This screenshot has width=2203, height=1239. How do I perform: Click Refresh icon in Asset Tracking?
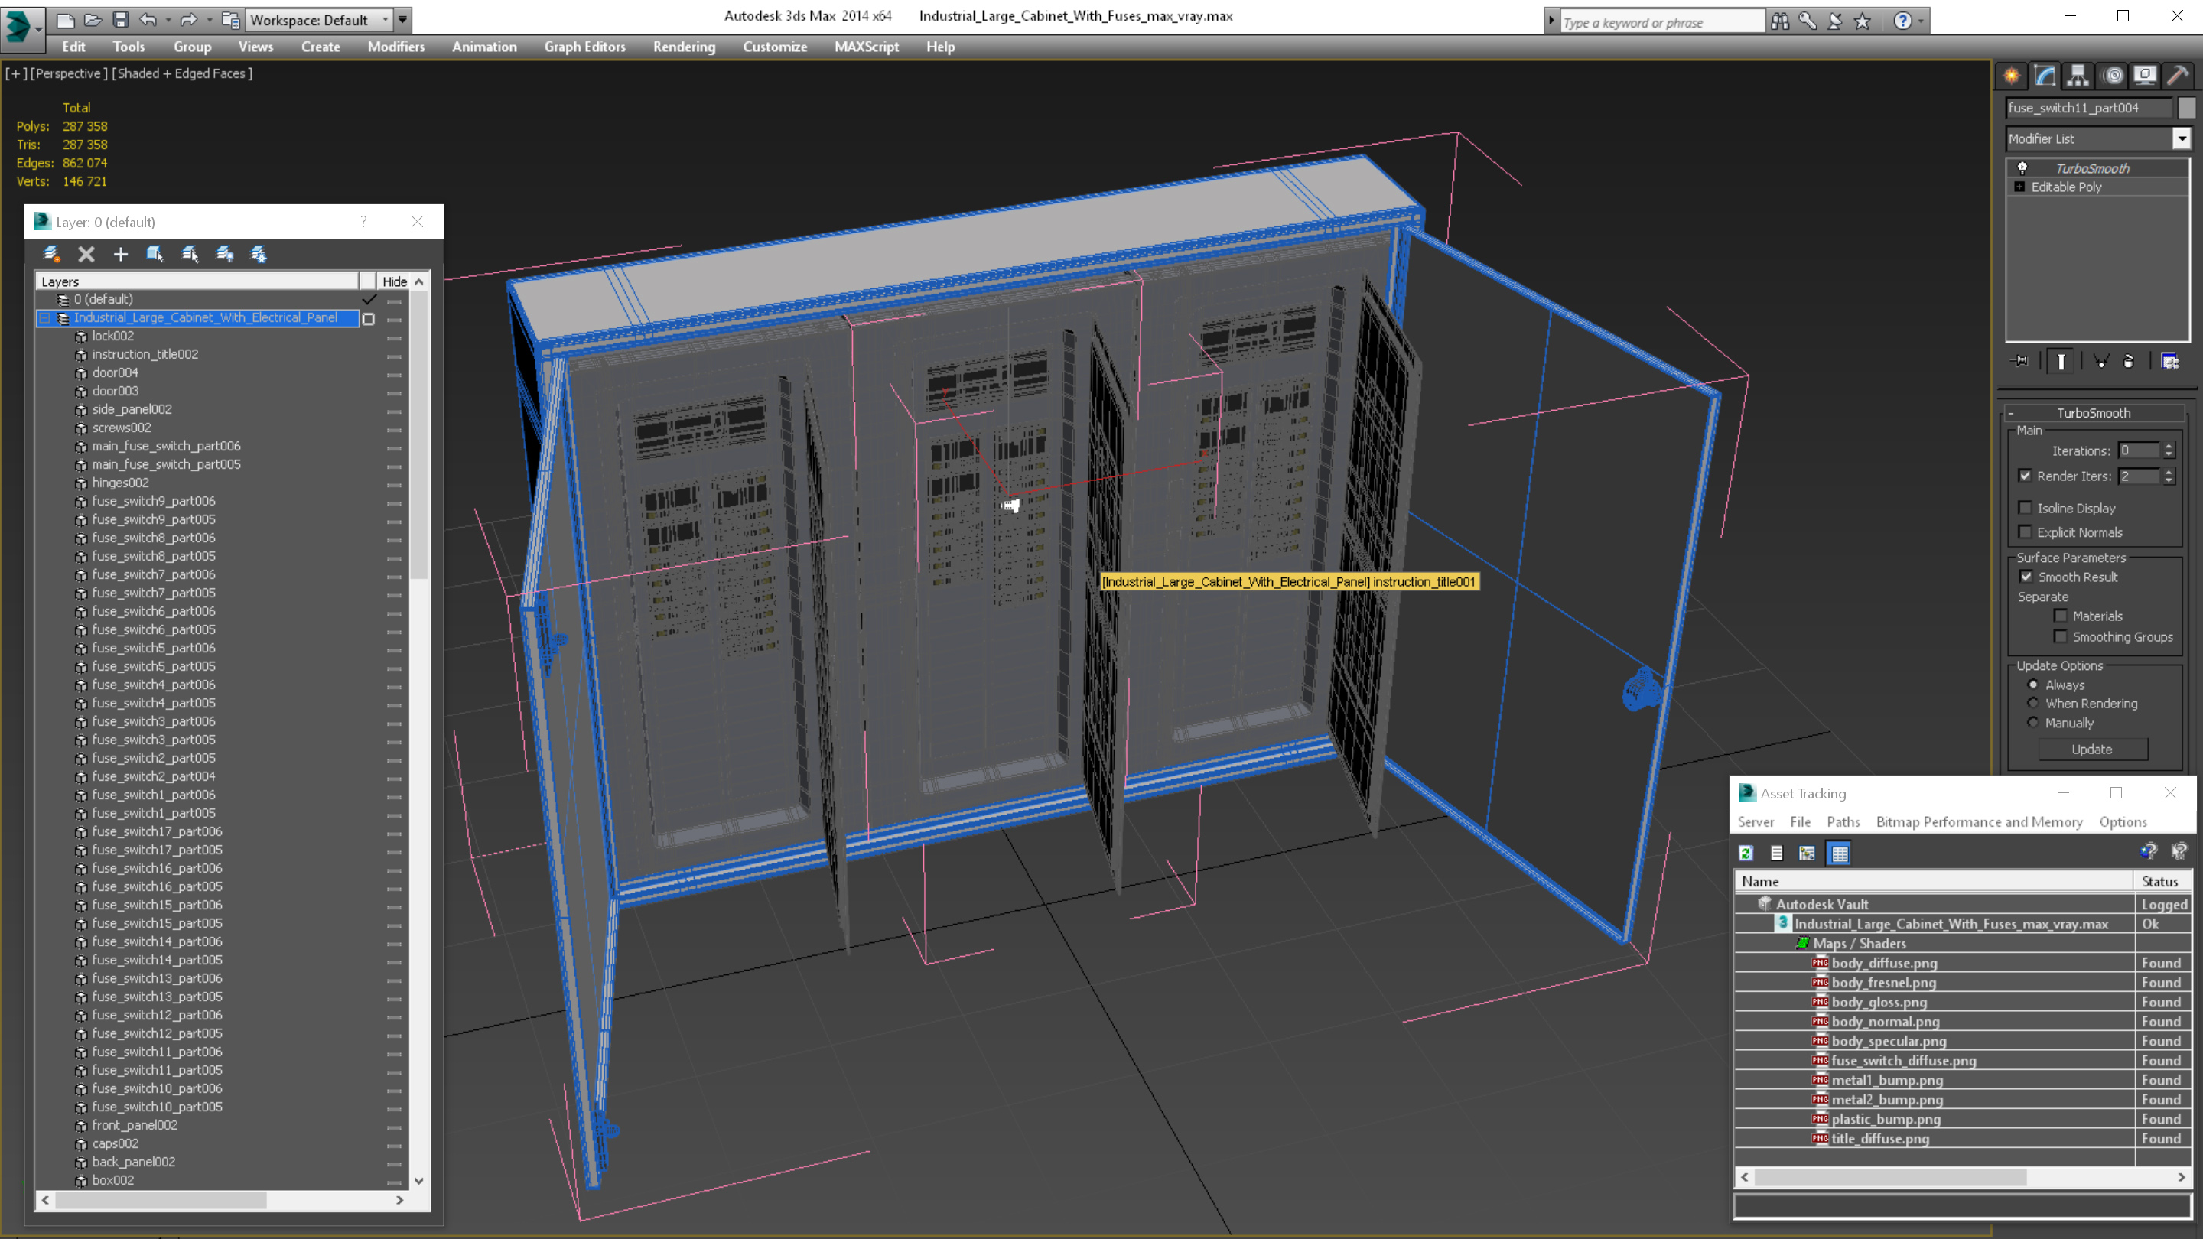click(1746, 853)
